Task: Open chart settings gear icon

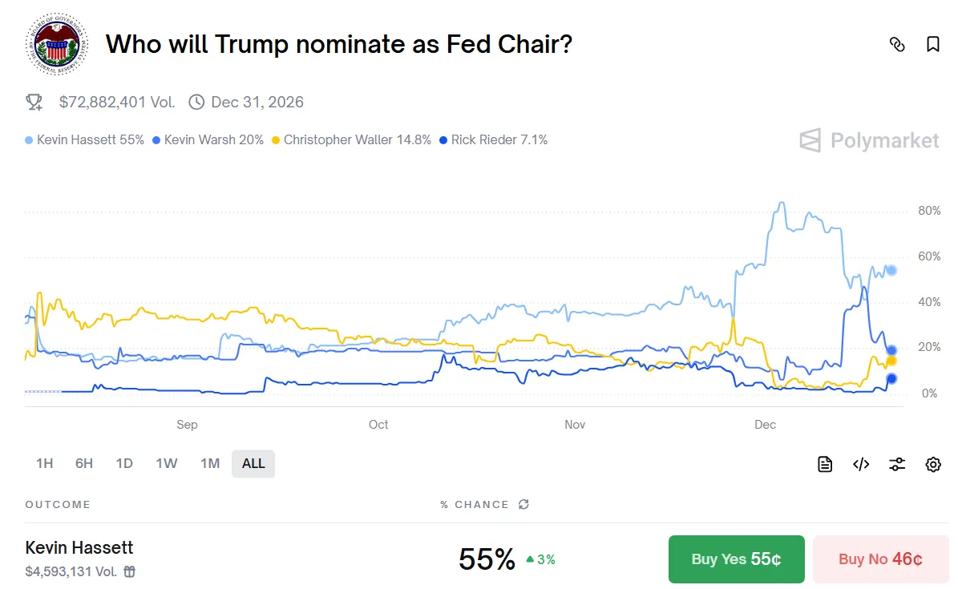Action: [x=932, y=464]
